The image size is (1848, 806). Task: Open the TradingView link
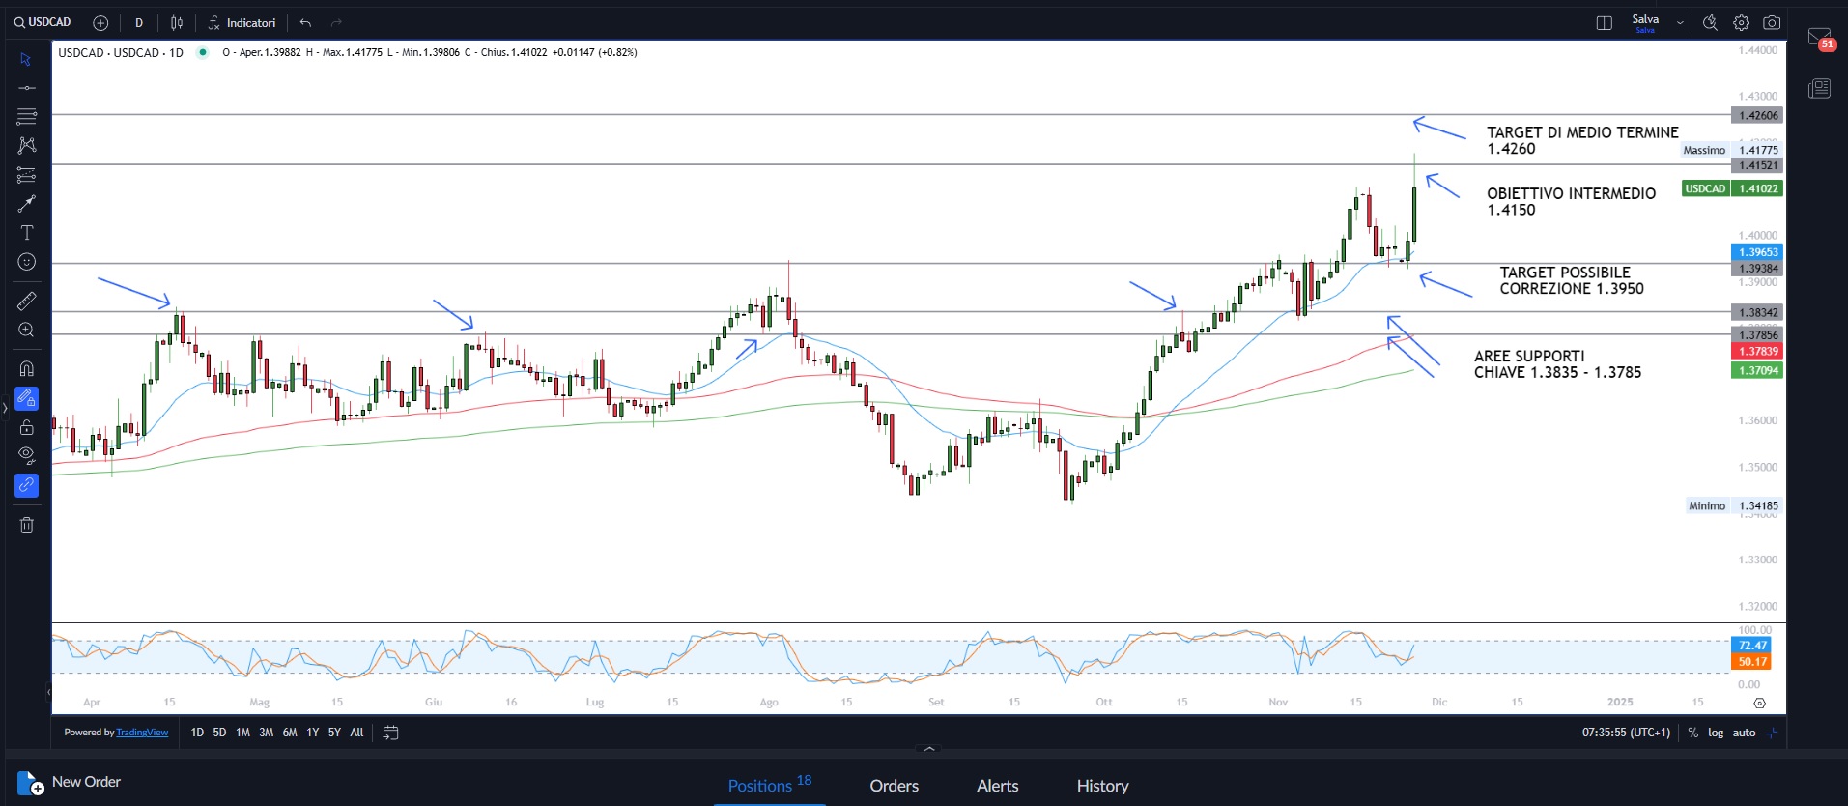(142, 733)
